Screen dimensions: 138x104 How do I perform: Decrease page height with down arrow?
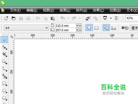click(x=77, y=30)
